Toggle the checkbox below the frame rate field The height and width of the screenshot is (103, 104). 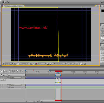[102, 41]
